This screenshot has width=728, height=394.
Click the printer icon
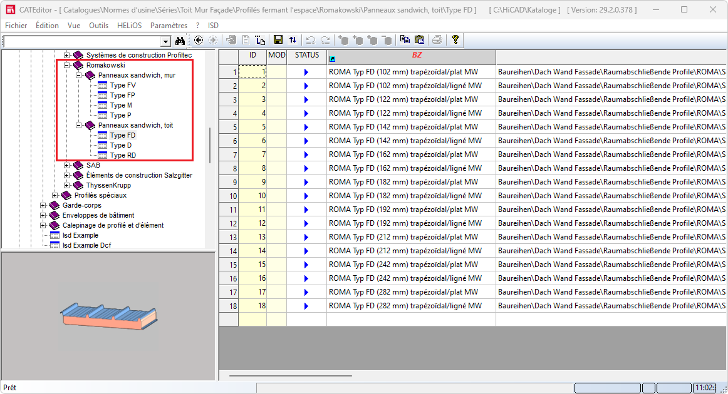tap(437, 40)
